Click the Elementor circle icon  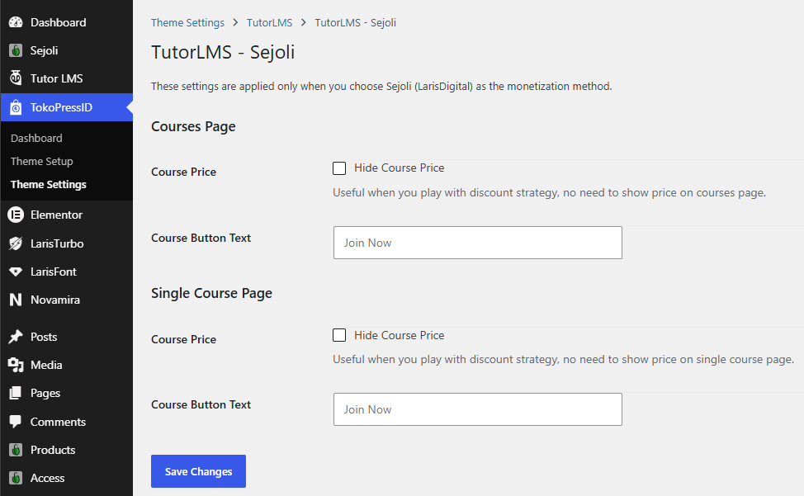[16, 215]
